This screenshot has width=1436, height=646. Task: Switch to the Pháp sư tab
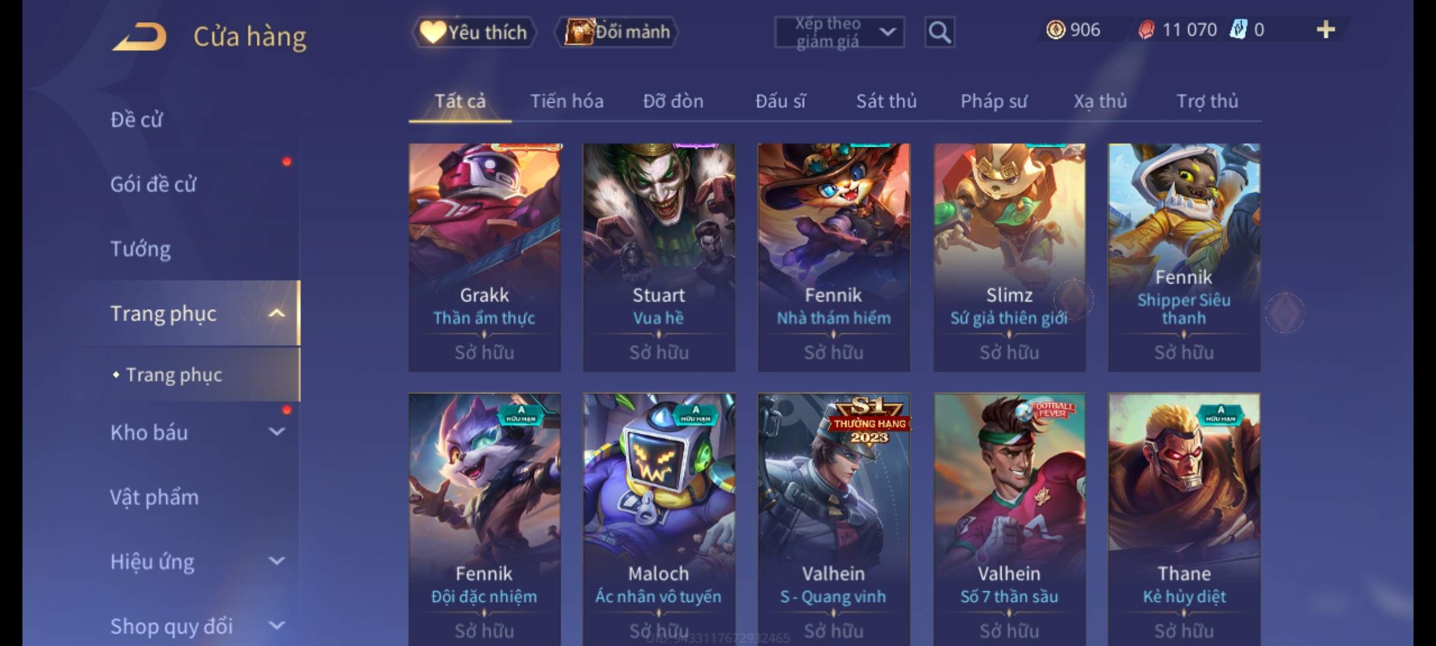click(x=993, y=101)
